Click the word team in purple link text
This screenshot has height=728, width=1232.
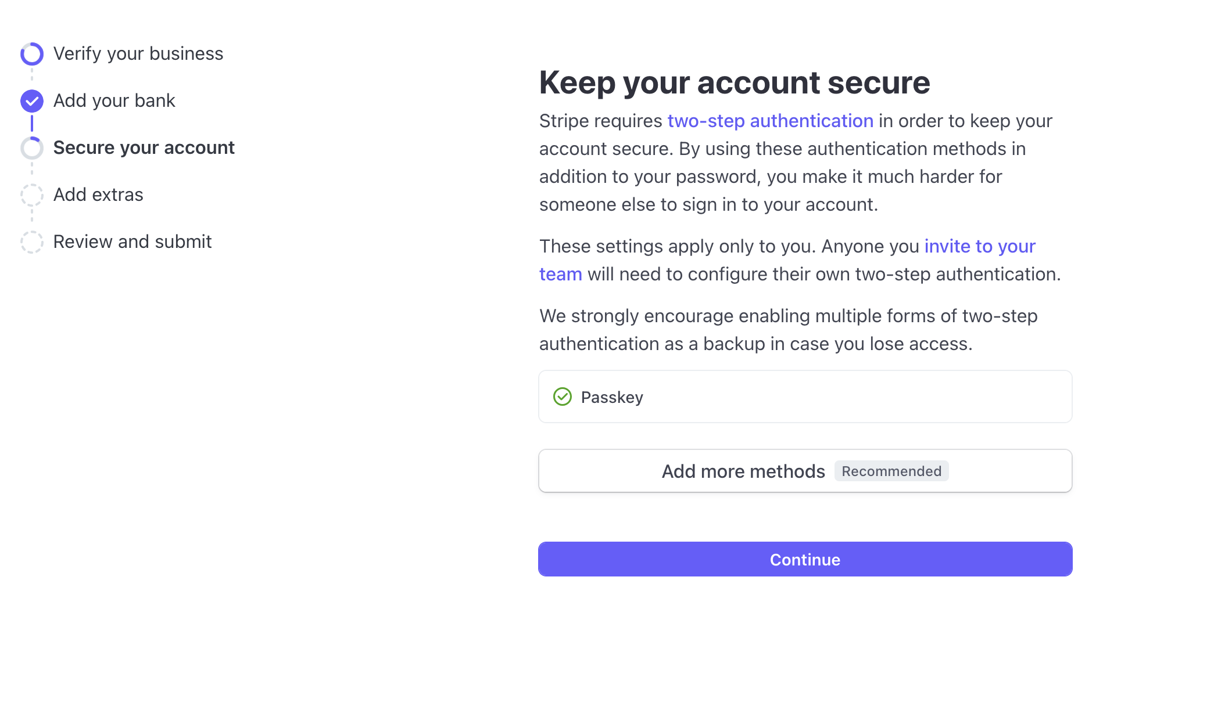click(560, 274)
